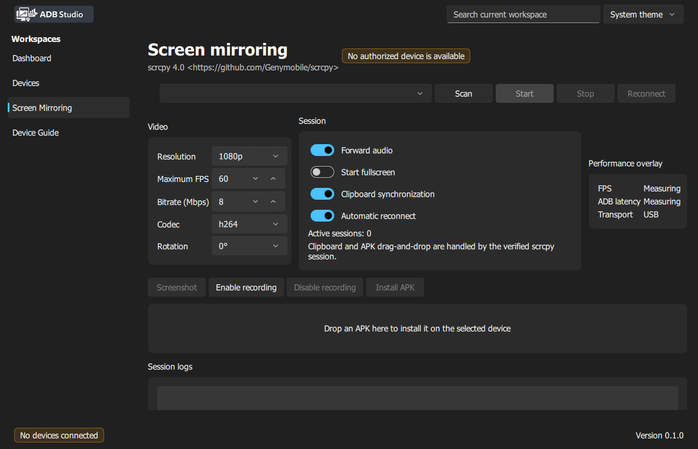Image resolution: width=698 pixels, height=449 pixels.
Task: Click the Scan button
Action: coord(463,93)
